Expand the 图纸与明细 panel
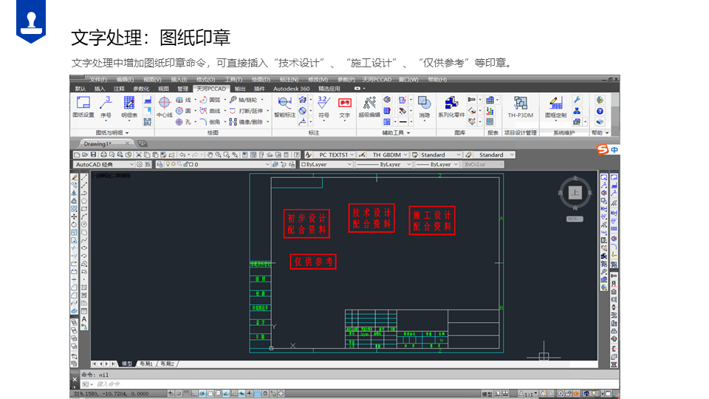This screenshot has width=709, height=399. (x=112, y=132)
